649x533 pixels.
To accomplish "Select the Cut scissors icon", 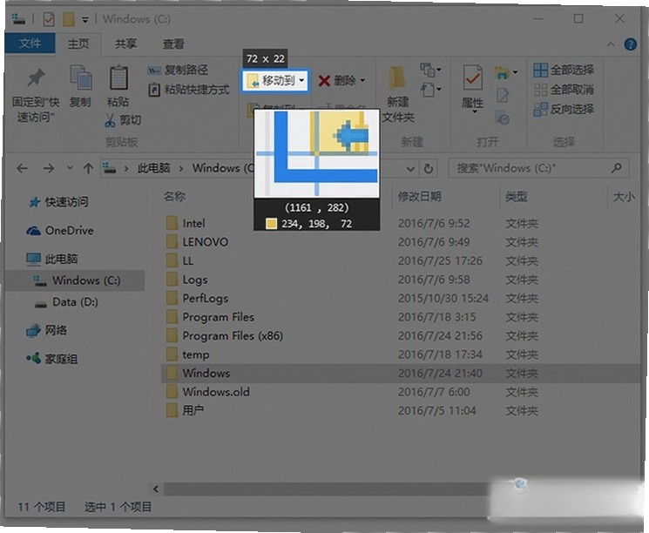I will (110, 120).
